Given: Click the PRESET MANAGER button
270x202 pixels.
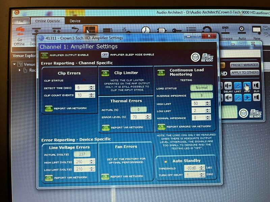Looking at the screenshot, I should click(x=244, y=65).
